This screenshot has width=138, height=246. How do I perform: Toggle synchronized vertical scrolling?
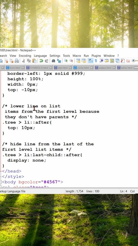(x=78, y=61)
